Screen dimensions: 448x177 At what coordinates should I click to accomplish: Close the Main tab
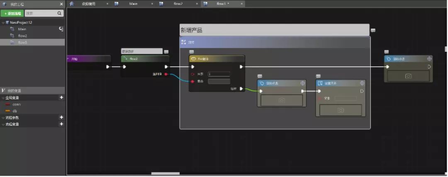point(152,4)
